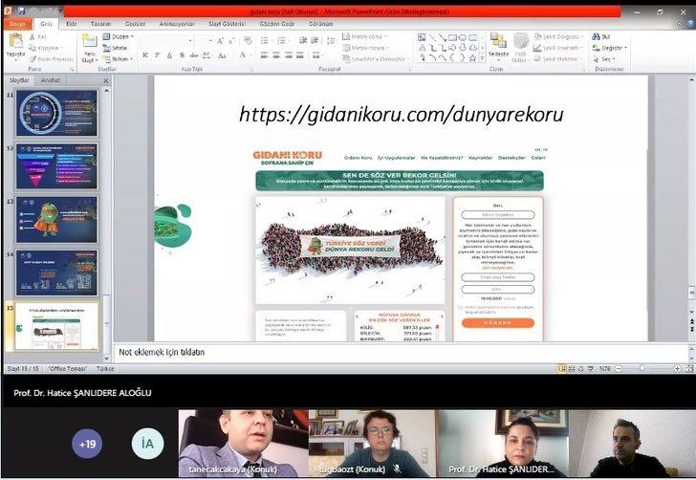Click the Normal view icon in status bar
The height and width of the screenshot is (480, 696).
[x=562, y=368]
